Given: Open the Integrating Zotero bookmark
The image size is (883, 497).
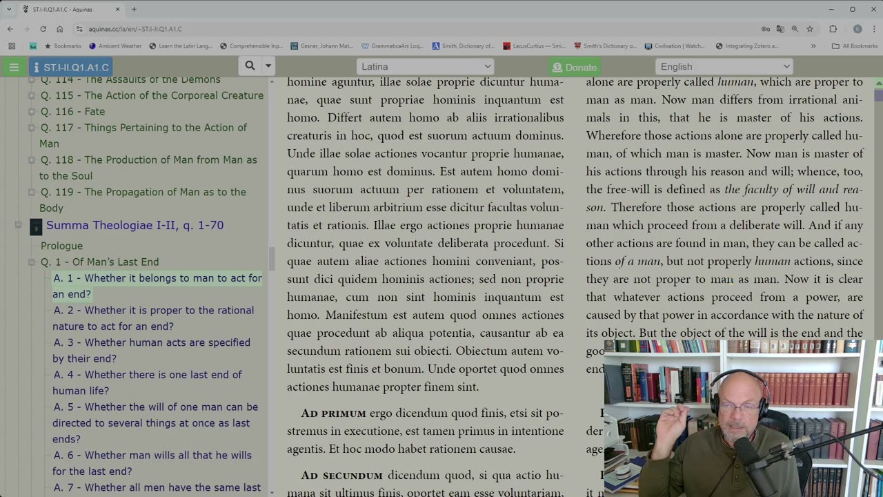Looking at the screenshot, I should pos(746,46).
